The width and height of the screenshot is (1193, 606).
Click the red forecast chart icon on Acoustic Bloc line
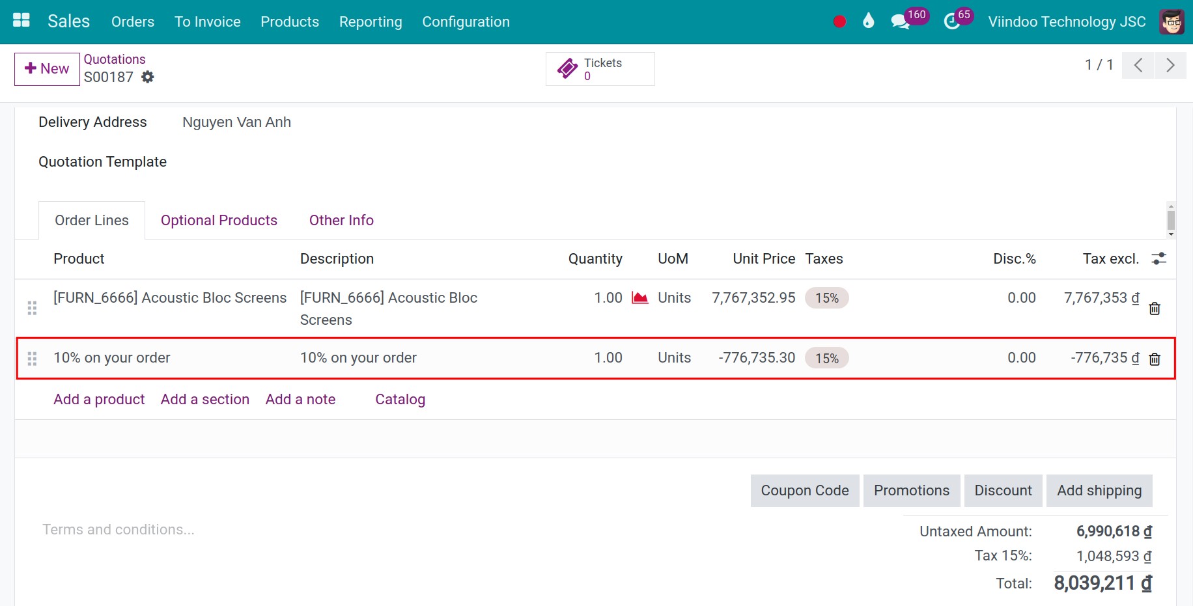tap(640, 297)
